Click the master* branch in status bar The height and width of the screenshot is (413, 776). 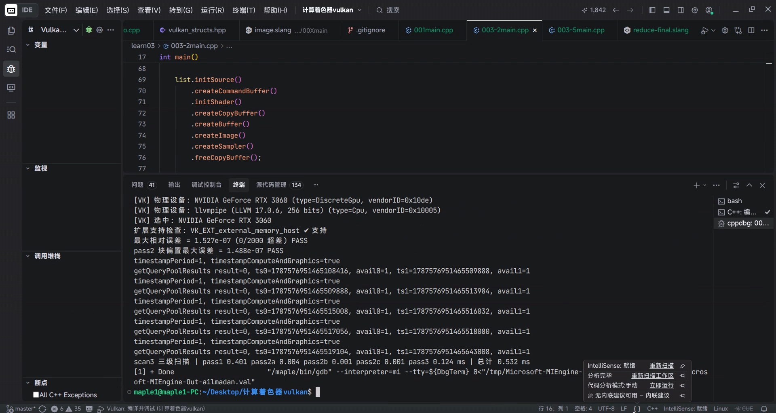[21, 409]
